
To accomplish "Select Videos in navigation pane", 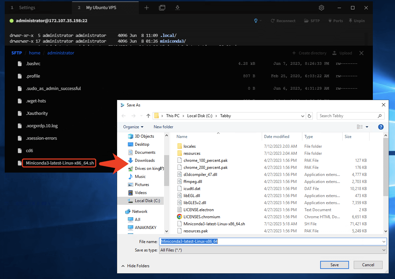I will pyautogui.click(x=141, y=193).
